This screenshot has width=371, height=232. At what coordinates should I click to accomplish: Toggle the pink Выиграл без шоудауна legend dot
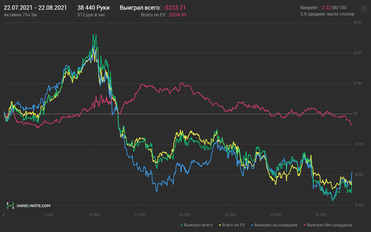(x=305, y=225)
